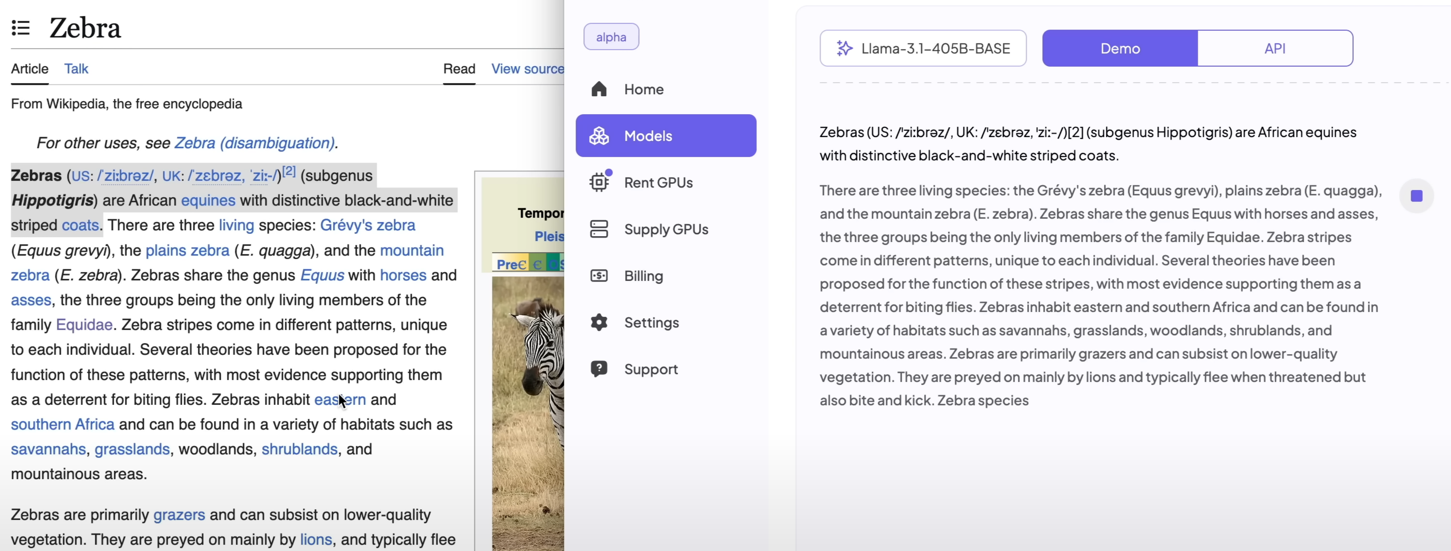Click the View source tab
Screen dimensions: 1451x551
pyautogui.click(x=527, y=69)
